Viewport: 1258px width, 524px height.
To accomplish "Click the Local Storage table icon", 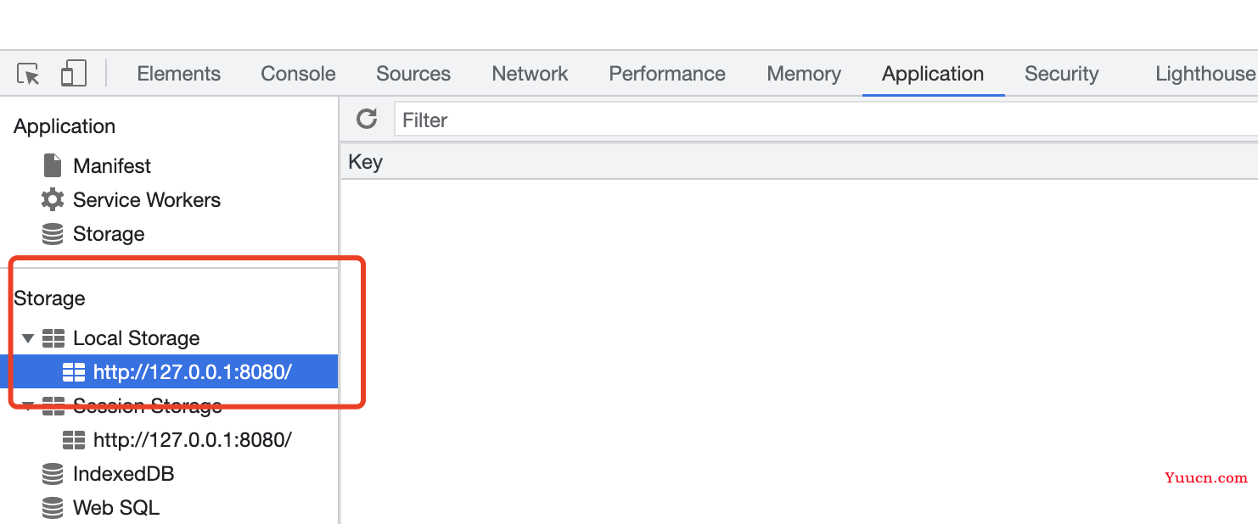I will tap(53, 338).
